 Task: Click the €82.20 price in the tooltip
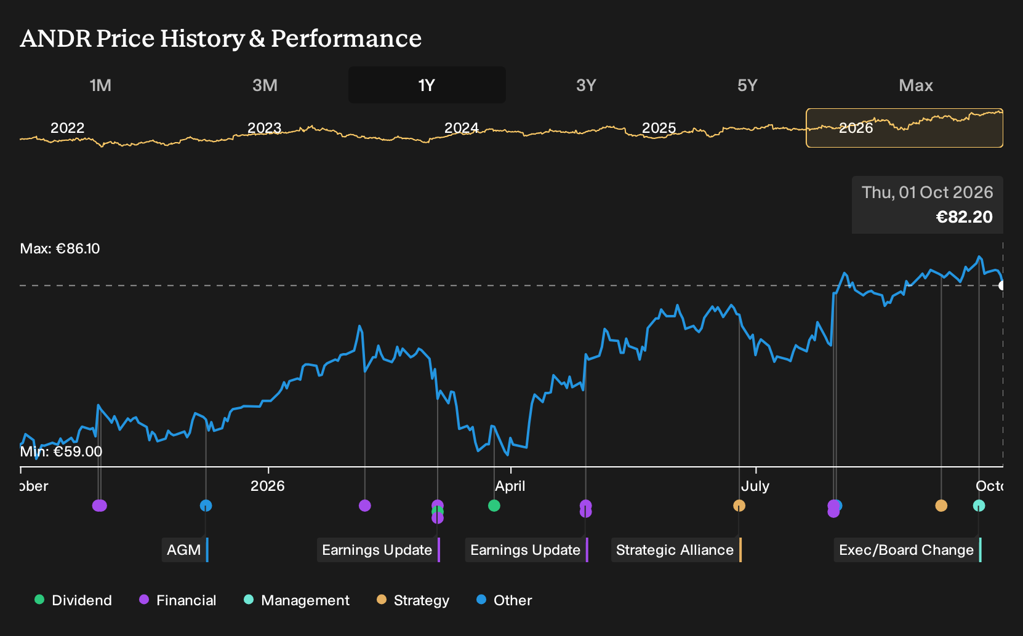click(x=964, y=217)
